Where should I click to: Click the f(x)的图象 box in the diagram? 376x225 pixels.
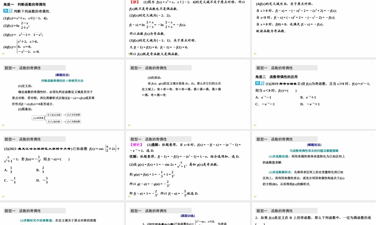38,118
